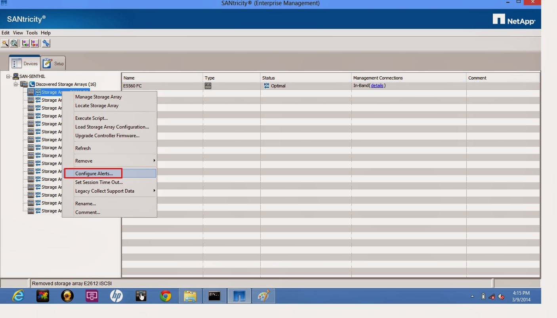This screenshot has height=318, width=557.
Task: Open the View menu
Action: pyautogui.click(x=18, y=33)
